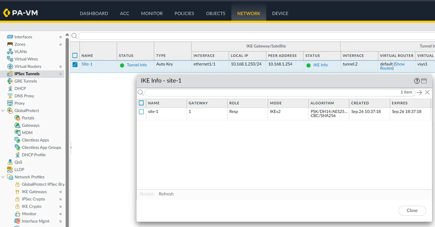Click the GRE Tunnels icon
The image size is (435, 227).
[x=10, y=81]
